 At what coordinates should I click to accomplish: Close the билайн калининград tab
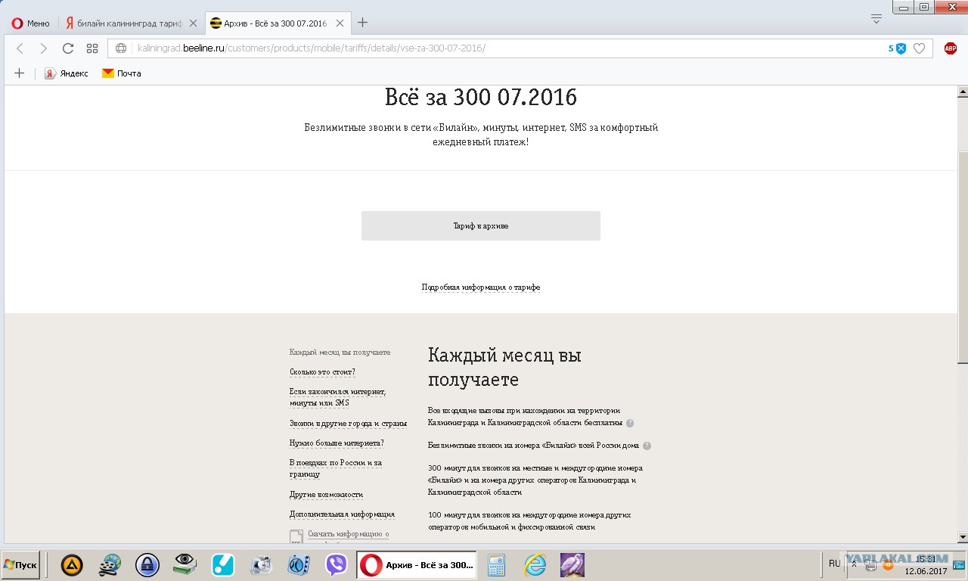point(193,23)
